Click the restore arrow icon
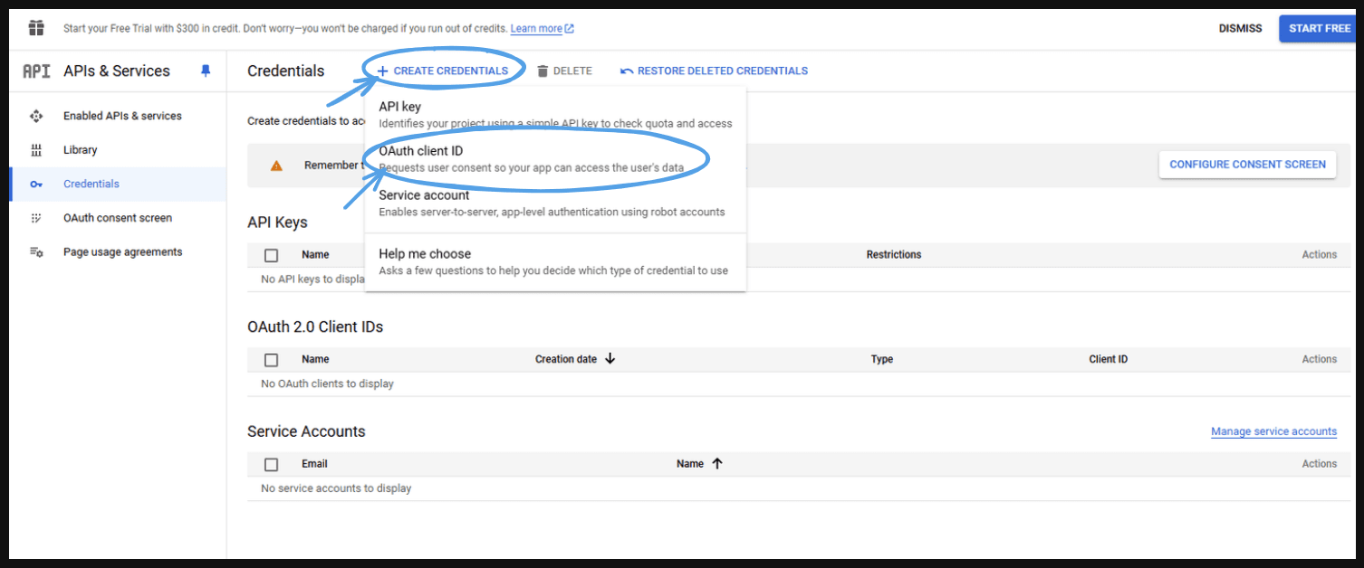This screenshot has width=1364, height=568. [626, 71]
